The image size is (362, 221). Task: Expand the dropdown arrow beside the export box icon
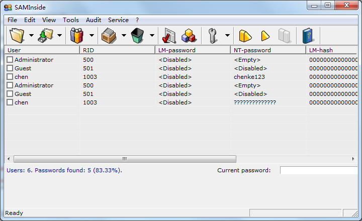124,35
